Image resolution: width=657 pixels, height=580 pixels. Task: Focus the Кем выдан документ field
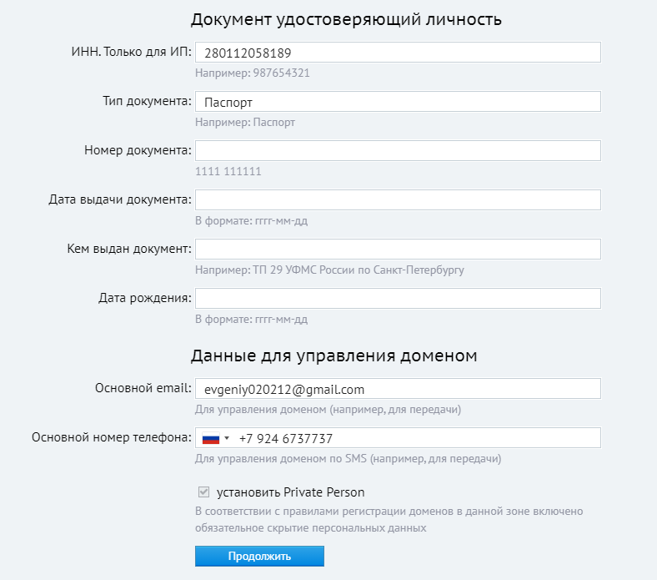click(398, 250)
